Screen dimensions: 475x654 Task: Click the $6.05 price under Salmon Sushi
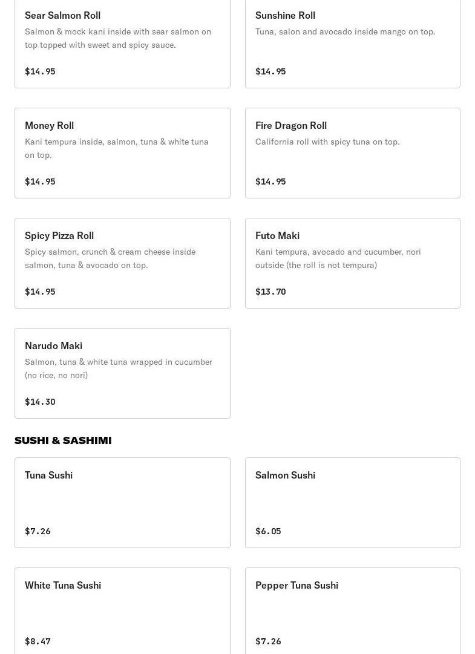[268, 531]
